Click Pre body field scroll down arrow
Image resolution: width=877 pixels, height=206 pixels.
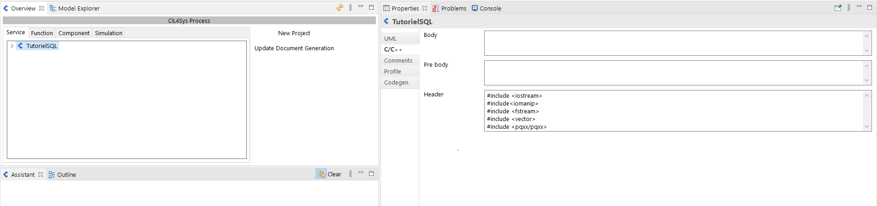[866, 80]
